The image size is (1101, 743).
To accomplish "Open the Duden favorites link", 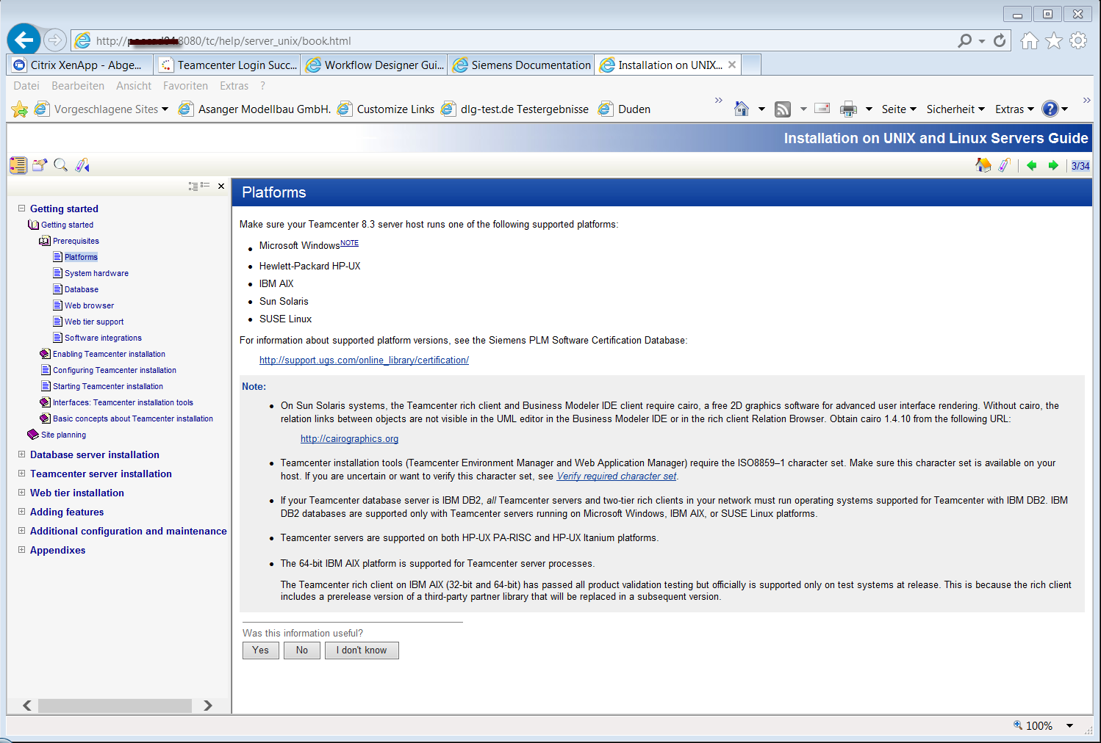I will click(625, 109).
